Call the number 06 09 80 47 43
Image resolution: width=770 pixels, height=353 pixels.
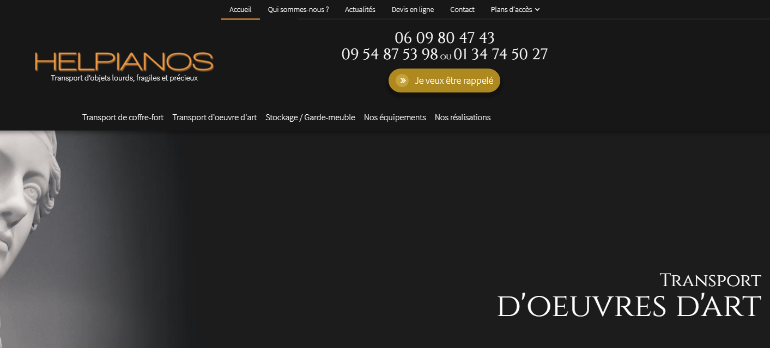[x=445, y=38]
